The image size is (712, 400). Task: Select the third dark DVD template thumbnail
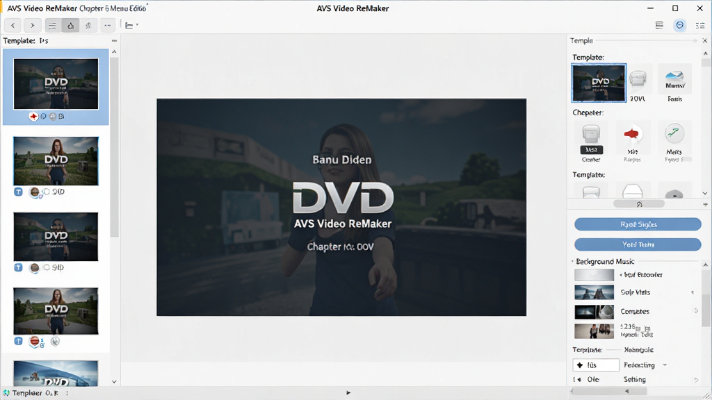[56, 236]
